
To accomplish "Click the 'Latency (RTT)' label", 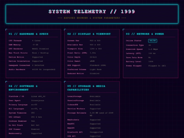I will pyautogui.click(x=134, y=53).
